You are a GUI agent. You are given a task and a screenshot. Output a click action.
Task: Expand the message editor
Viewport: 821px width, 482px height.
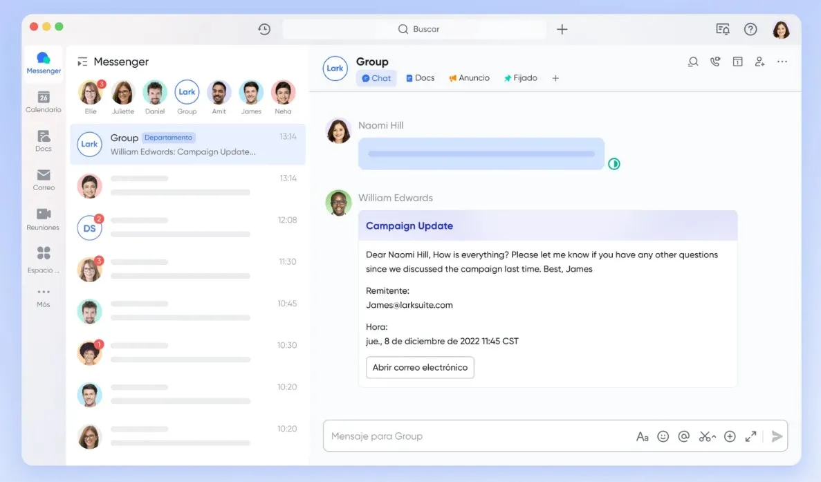pos(751,436)
